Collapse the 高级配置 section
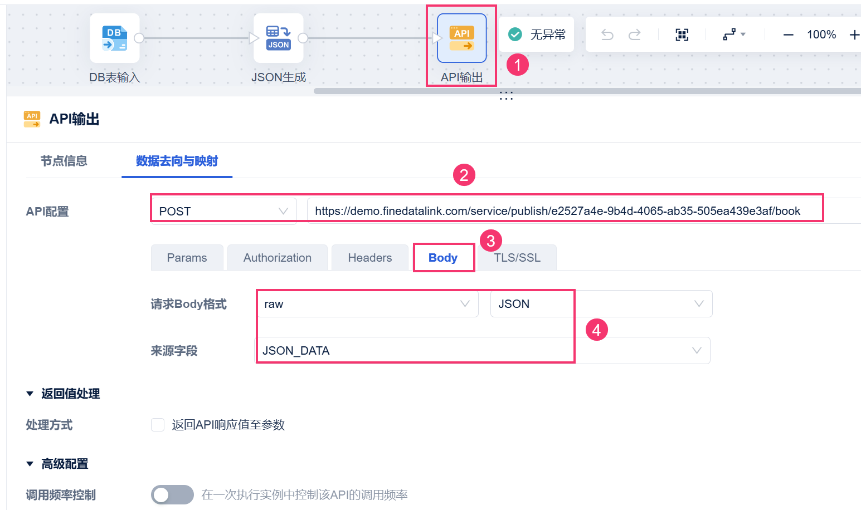The height and width of the screenshot is (510, 861). (x=30, y=464)
